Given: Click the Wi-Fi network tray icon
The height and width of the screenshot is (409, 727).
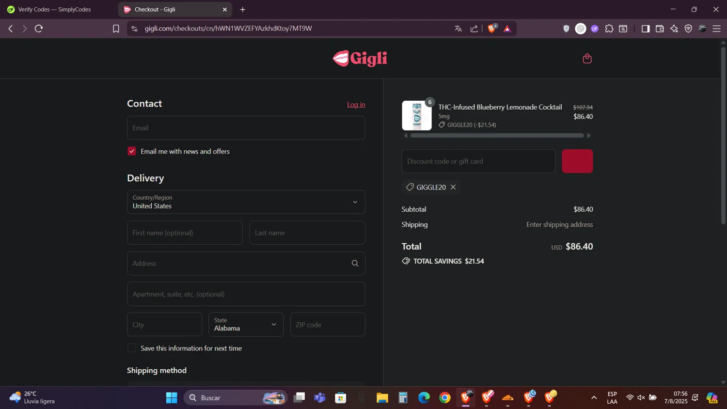Looking at the screenshot, I should (630, 398).
